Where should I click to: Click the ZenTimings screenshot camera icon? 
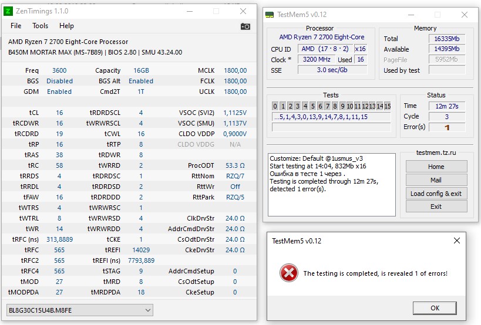click(245, 26)
